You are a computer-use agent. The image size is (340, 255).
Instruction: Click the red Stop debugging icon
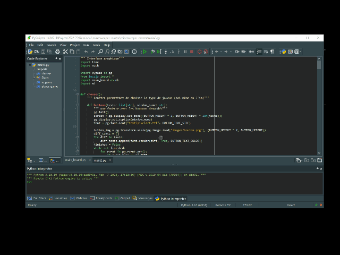click(x=192, y=52)
